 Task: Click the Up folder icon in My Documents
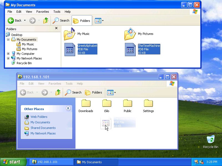pos(46,20)
